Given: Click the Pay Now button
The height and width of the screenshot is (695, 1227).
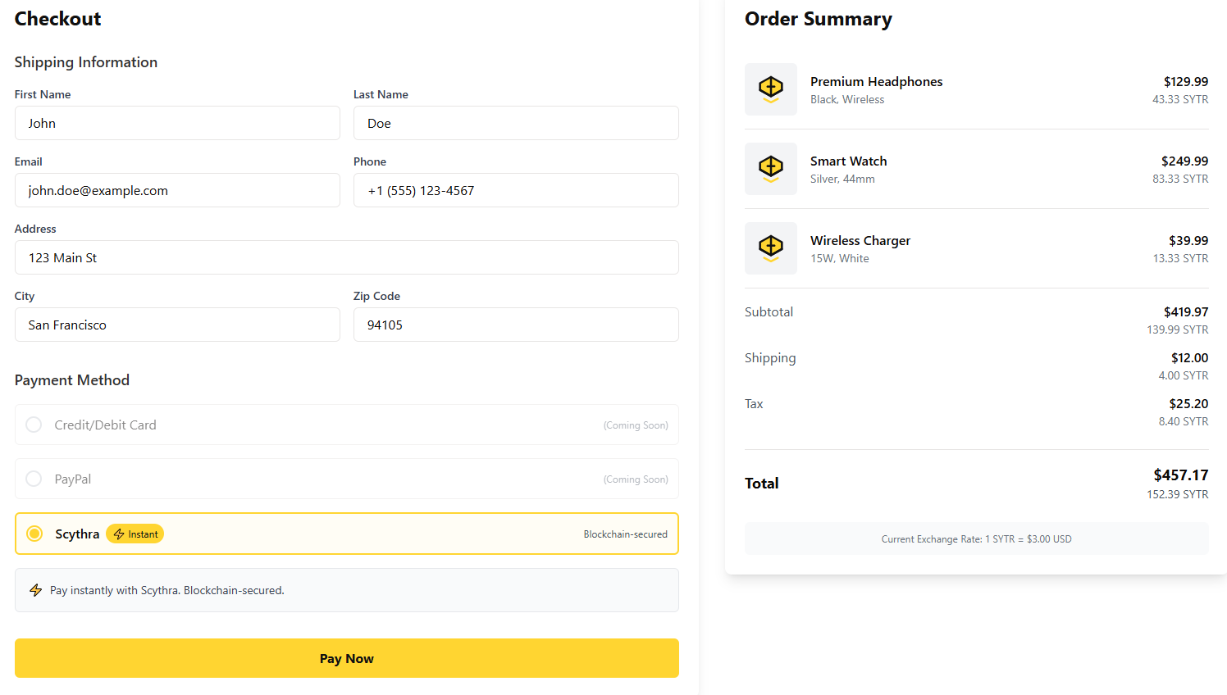Looking at the screenshot, I should pyautogui.click(x=346, y=658).
